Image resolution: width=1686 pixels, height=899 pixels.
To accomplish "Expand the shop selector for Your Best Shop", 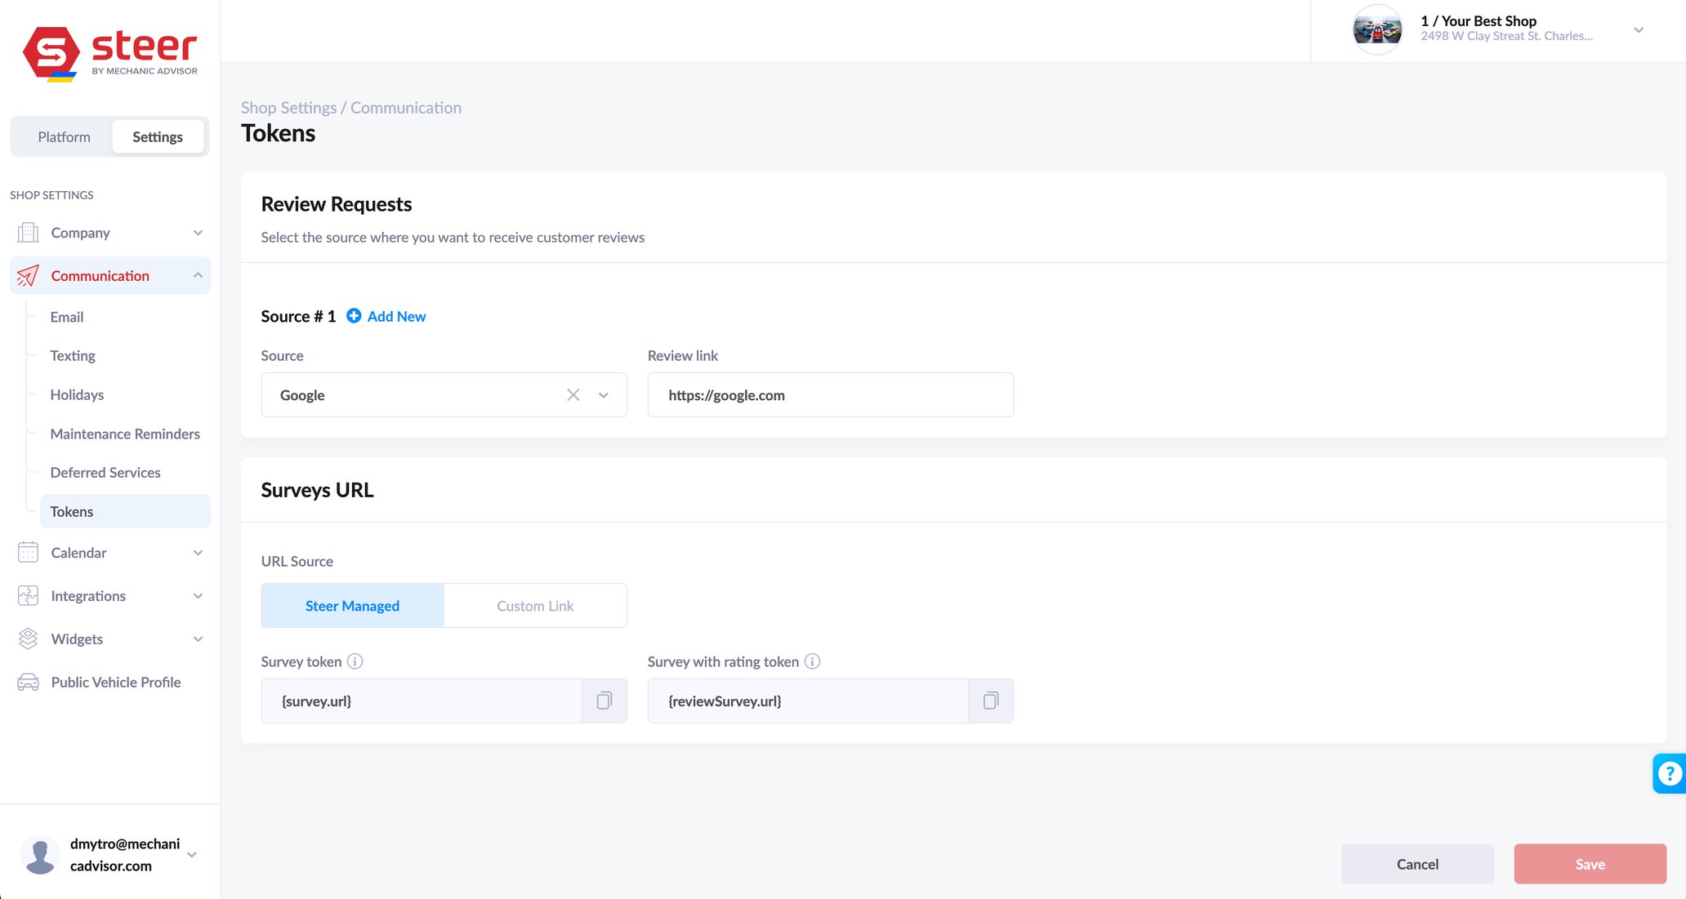I will click(1639, 29).
